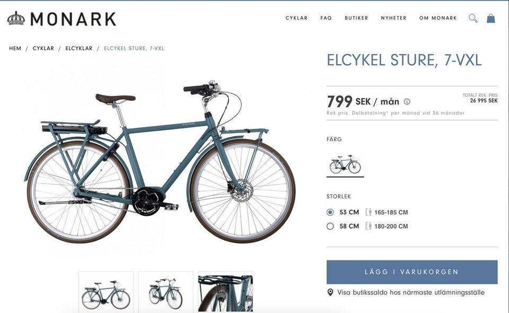
Task: Show price info via the circled i icon
Action: pos(407,102)
